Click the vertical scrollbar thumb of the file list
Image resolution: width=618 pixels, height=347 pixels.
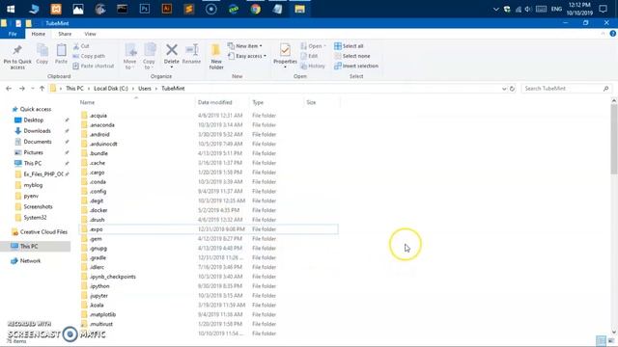coord(614,139)
